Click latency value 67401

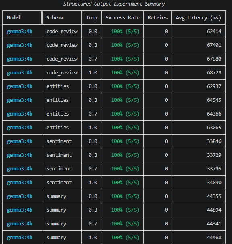click(x=214, y=45)
